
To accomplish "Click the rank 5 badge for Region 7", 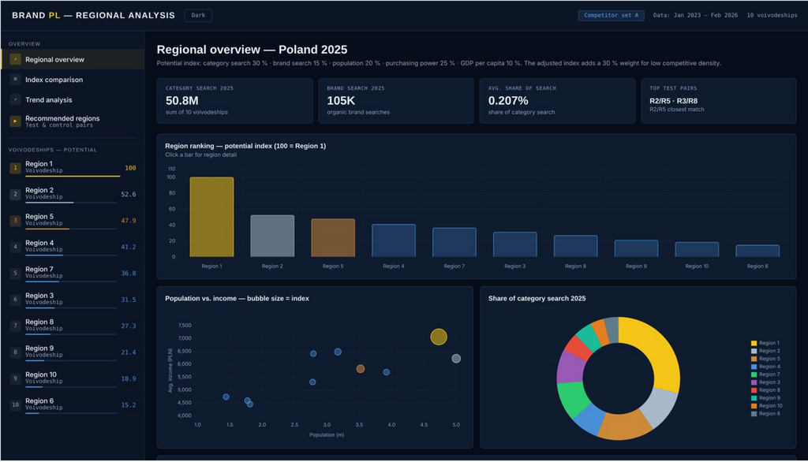I will (16, 273).
